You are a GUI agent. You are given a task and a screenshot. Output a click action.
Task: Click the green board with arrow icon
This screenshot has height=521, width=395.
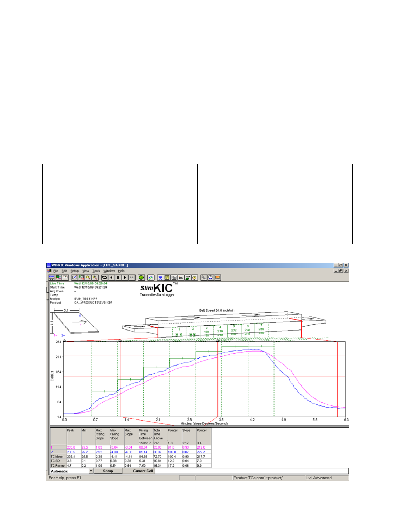pyautogui.click(x=188, y=278)
